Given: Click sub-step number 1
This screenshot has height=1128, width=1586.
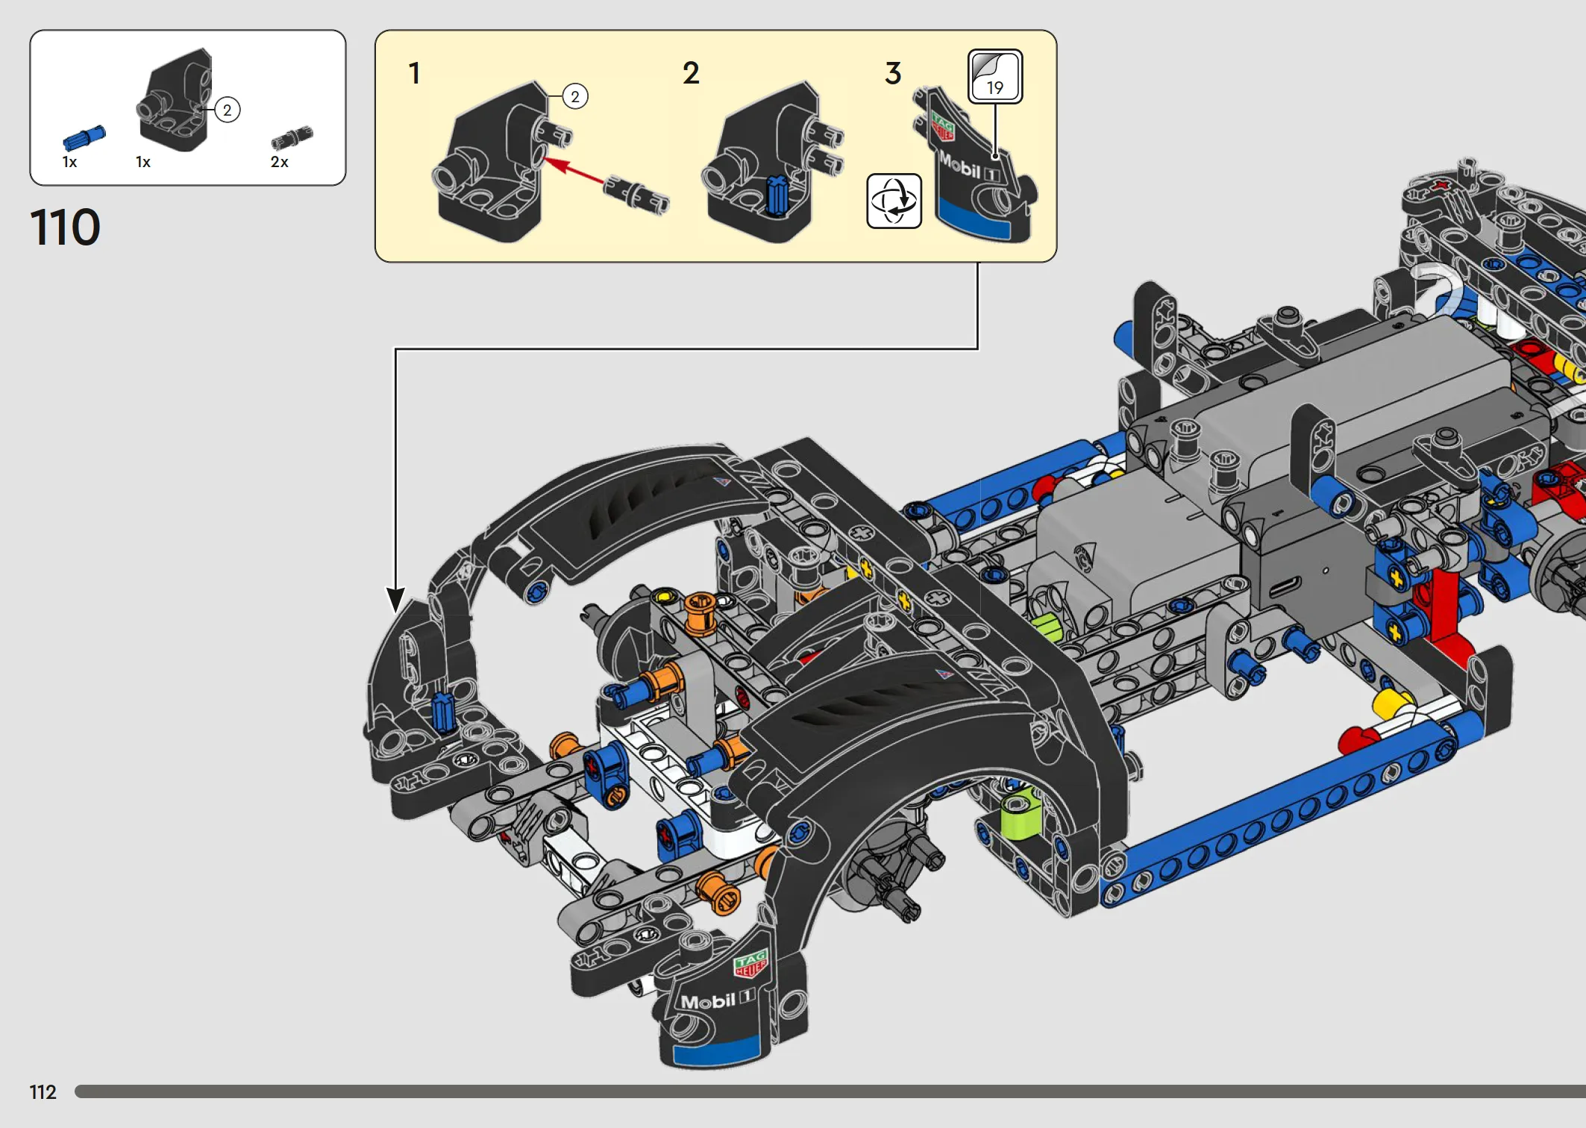Looking at the screenshot, I should pyautogui.click(x=414, y=73).
